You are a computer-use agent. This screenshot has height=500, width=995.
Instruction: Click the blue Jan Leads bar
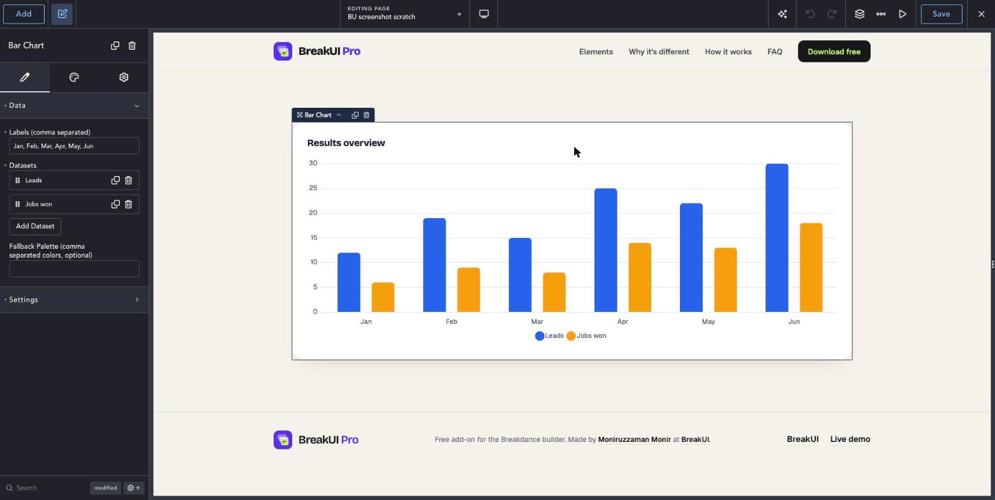coord(349,283)
